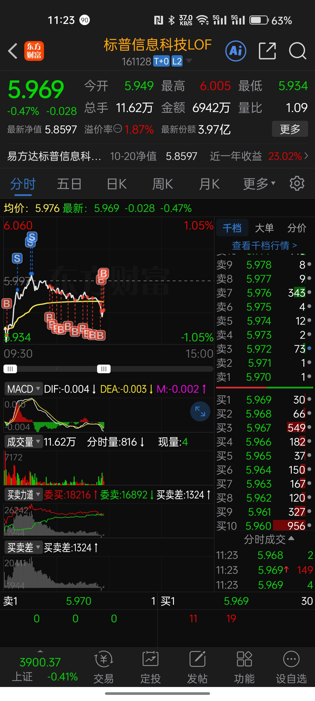Tap the 买3 5.967 row with 549

264,428
